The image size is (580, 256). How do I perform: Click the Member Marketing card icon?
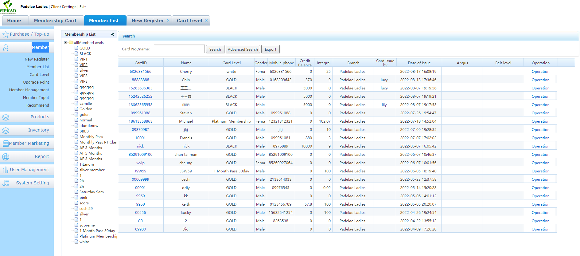[x=6, y=144]
